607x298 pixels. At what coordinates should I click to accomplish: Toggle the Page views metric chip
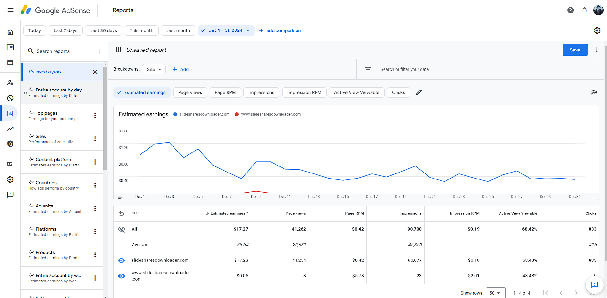point(190,92)
